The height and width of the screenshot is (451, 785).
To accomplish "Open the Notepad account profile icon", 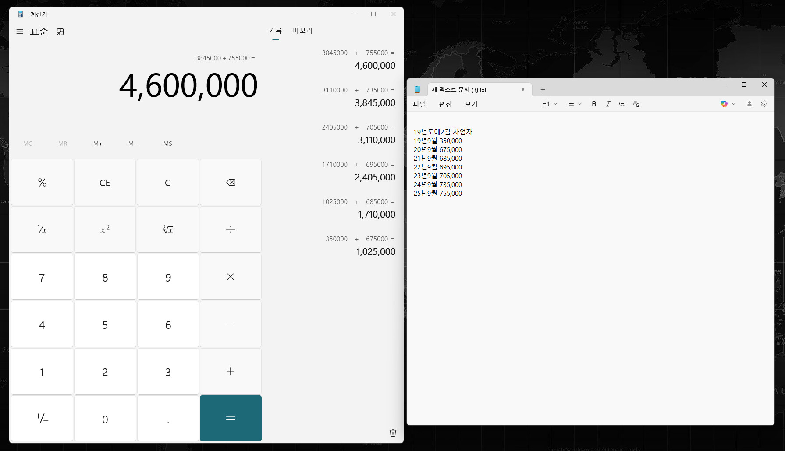I will (x=749, y=104).
